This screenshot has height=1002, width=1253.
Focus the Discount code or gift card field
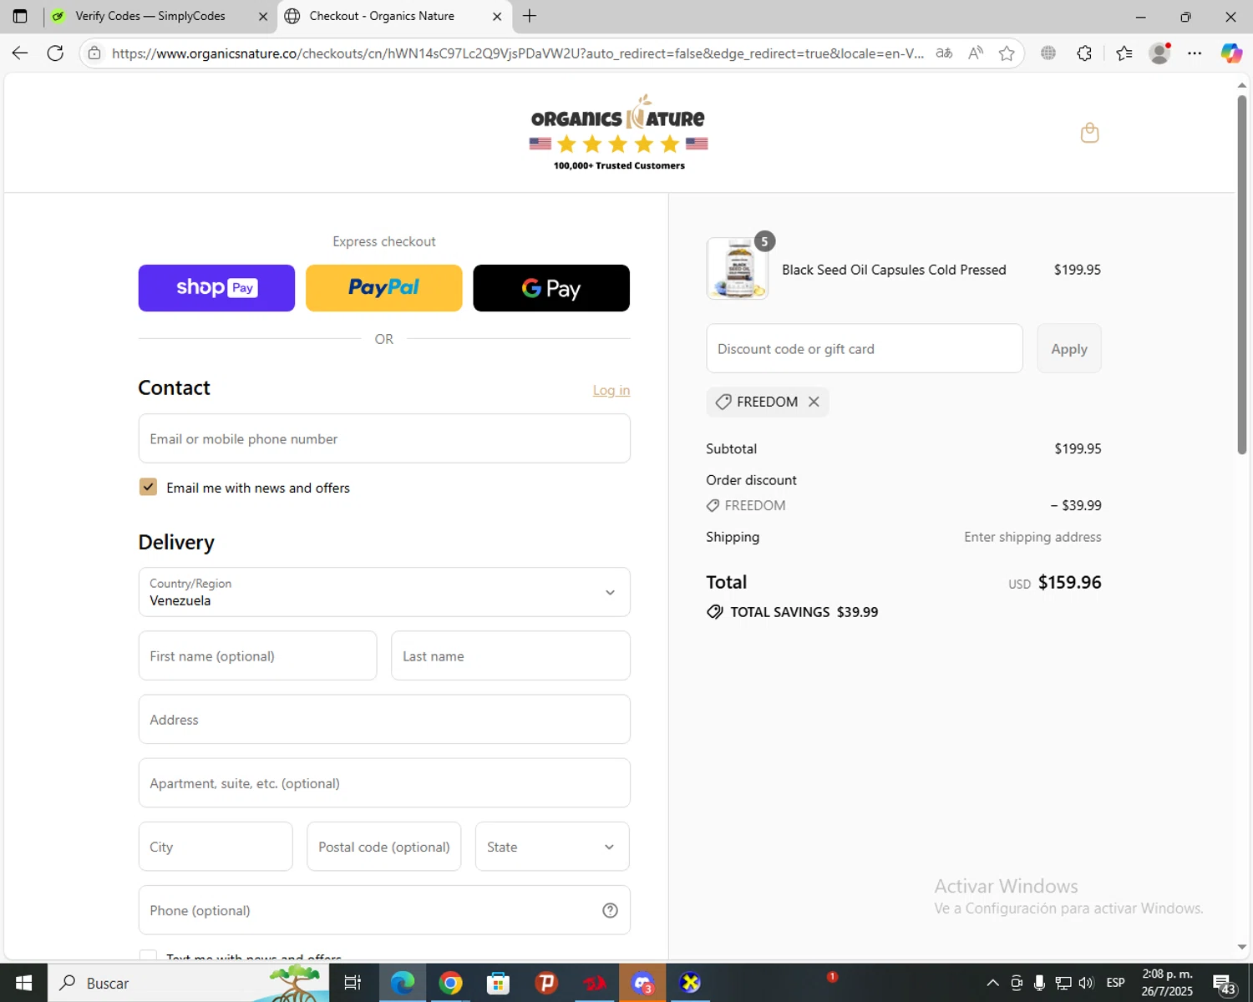[x=865, y=348]
